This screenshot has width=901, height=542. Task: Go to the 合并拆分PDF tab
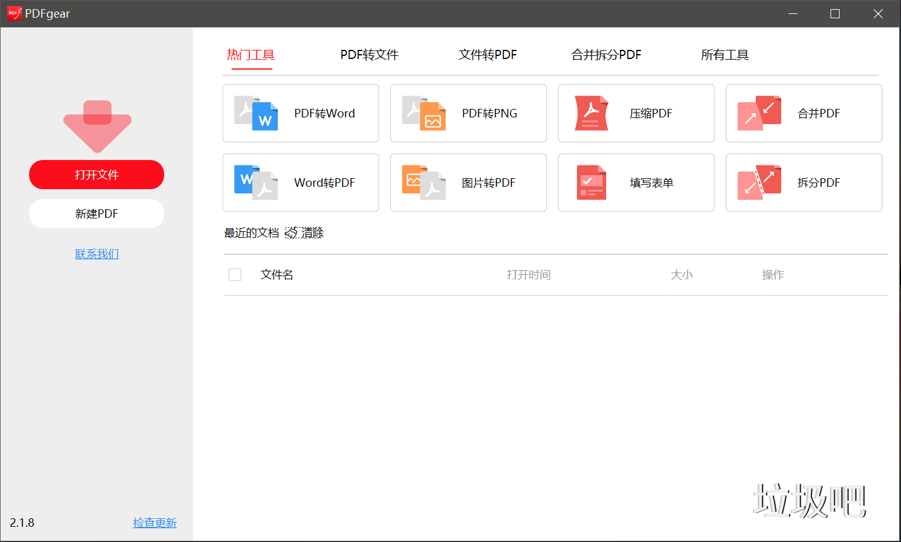click(x=606, y=55)
